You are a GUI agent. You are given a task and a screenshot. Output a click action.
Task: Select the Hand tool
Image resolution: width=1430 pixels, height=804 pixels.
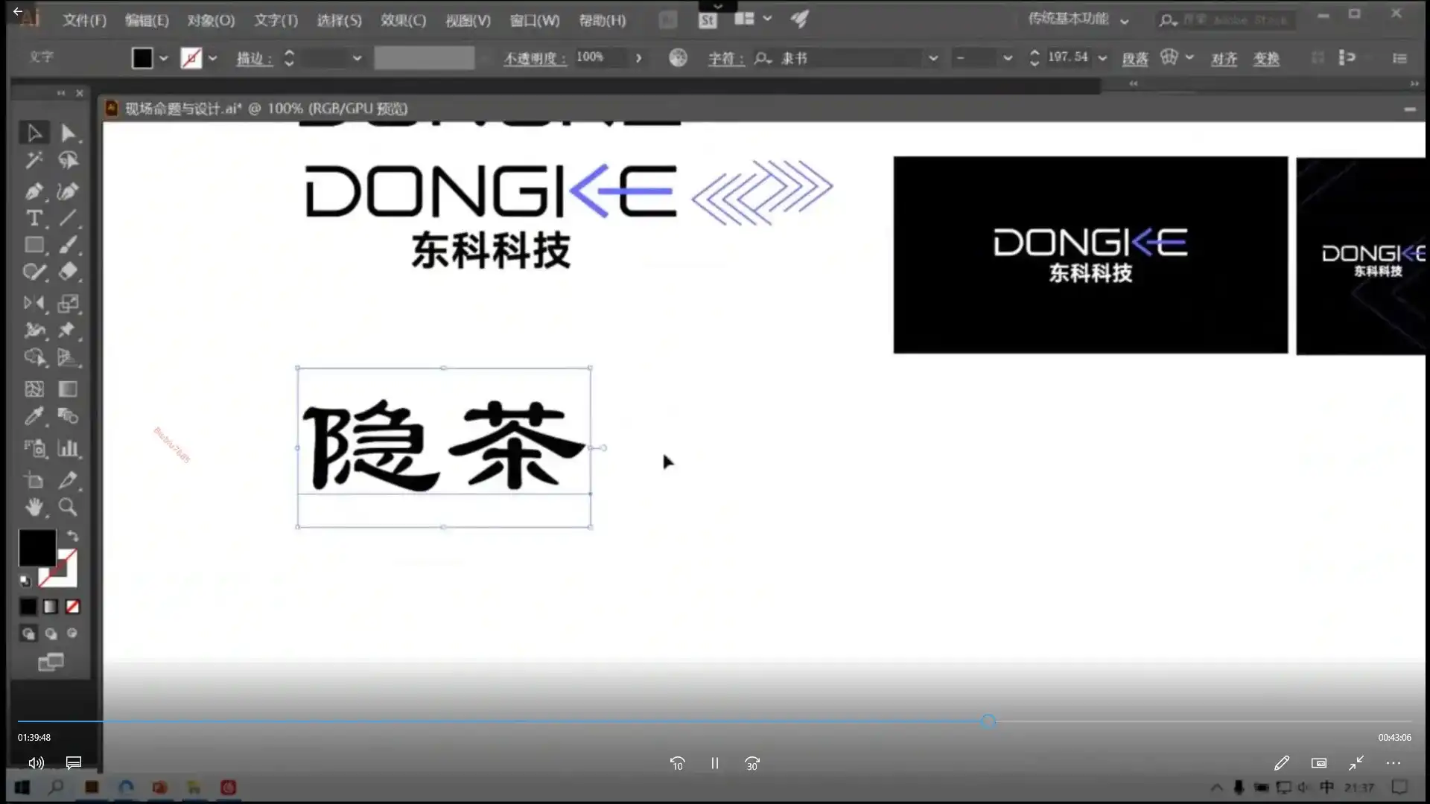34,508
